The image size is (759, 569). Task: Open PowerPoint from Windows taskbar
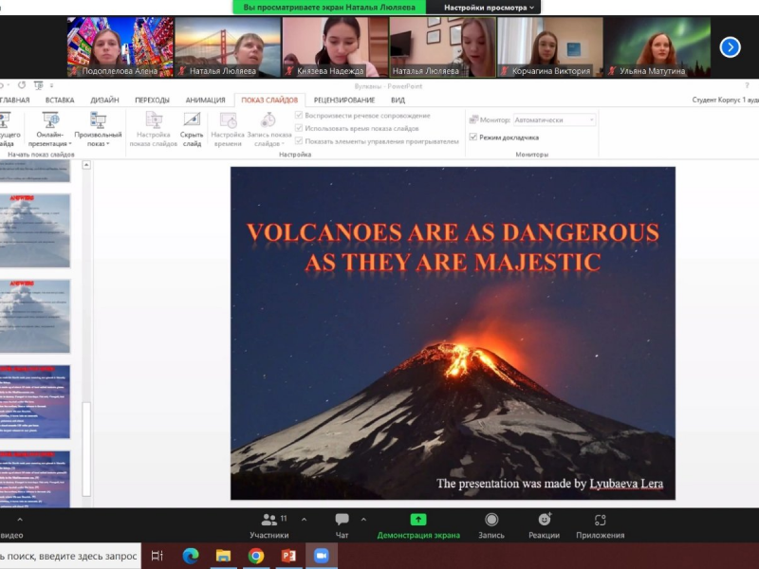[x=288, y=556]
